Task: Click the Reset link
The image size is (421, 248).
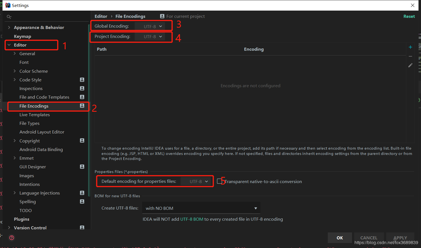Action: click(409, 16)
